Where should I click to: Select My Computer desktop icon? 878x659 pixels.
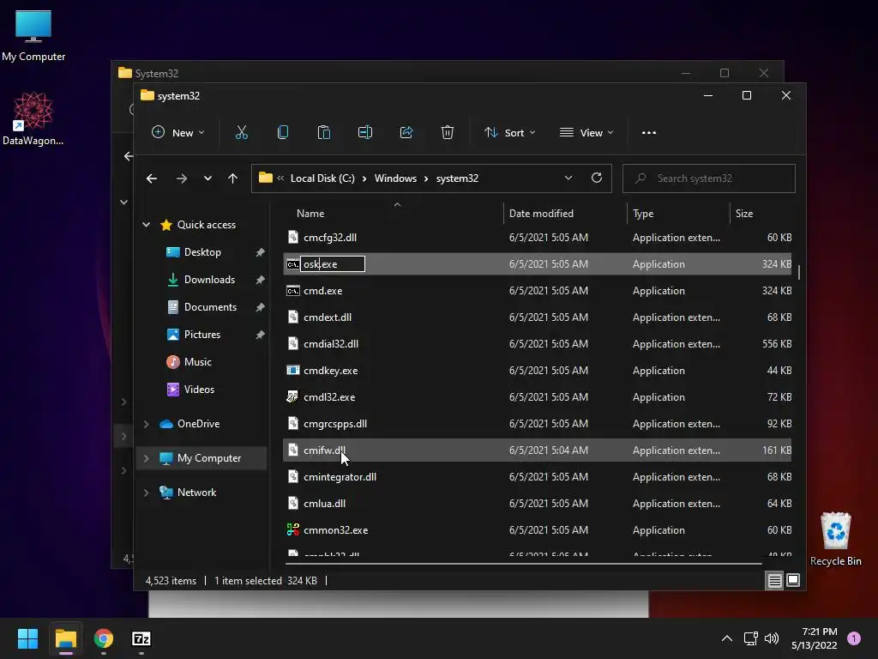[33, 36]
